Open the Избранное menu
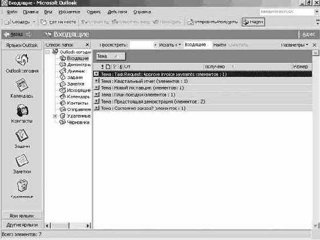 pos(69,12)
